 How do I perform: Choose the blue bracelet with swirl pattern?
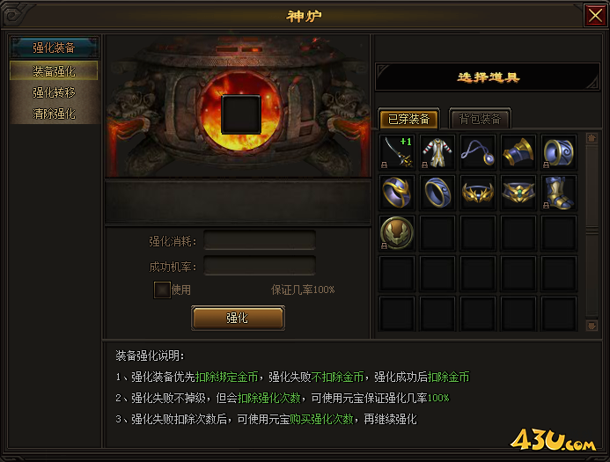point(559,151)
